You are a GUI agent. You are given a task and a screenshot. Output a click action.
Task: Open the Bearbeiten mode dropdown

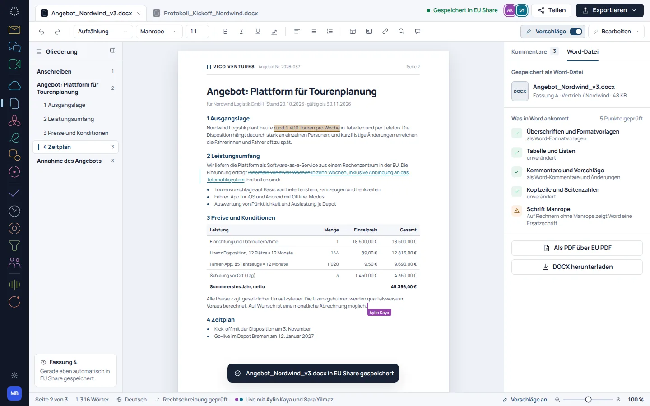pyautogui.click(x=616, y=32)
